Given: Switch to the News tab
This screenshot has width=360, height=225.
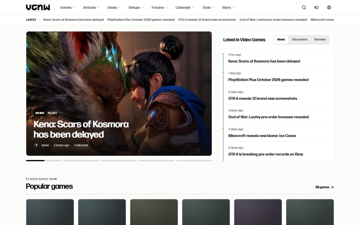Looking at the screenshot, I should [281, 39].
